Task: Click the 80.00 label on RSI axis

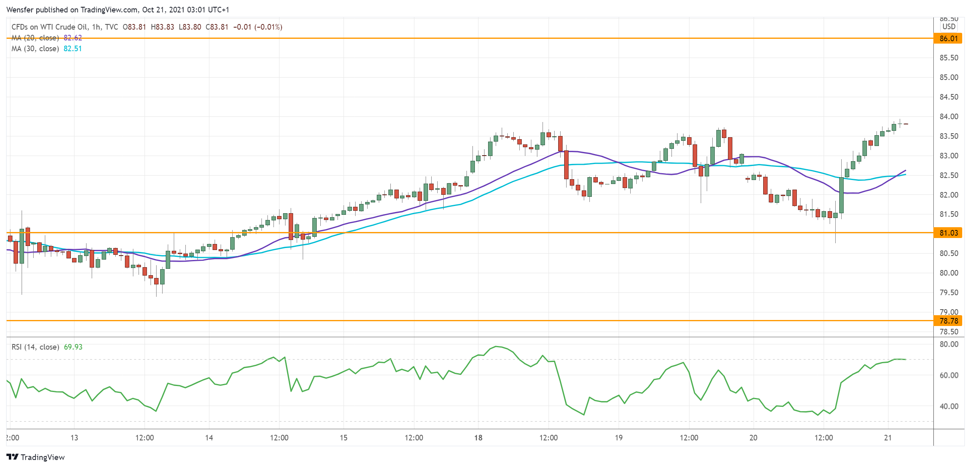Action: pyautogui.click(x=949, y=344)
